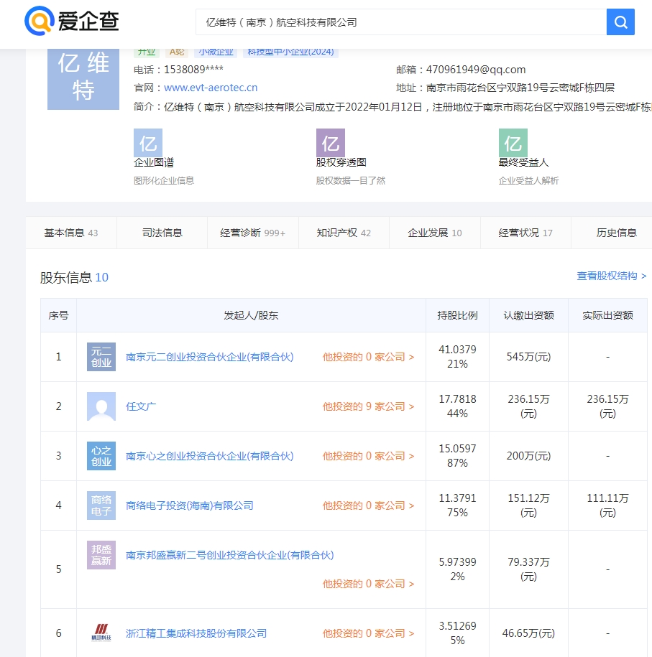
Task: Click the company name search field
Action: pyautogui.click(x=401, y=22)
